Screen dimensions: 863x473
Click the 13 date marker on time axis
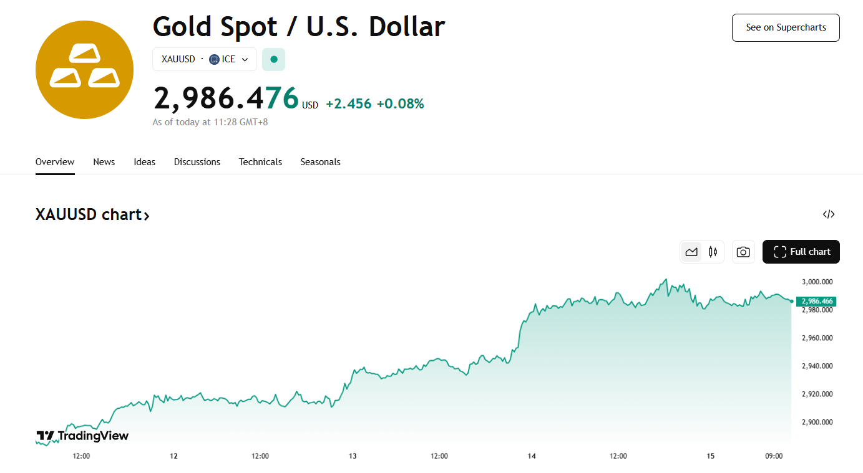pyautogui.click(x=353, y=456)
